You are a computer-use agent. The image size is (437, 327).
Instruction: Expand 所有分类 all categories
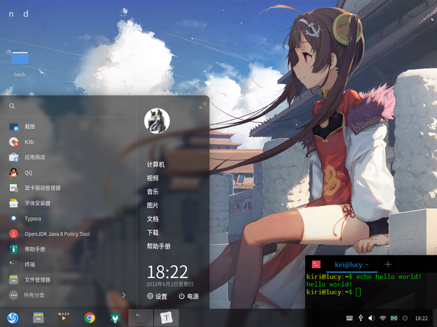click(x=34, y=295)
